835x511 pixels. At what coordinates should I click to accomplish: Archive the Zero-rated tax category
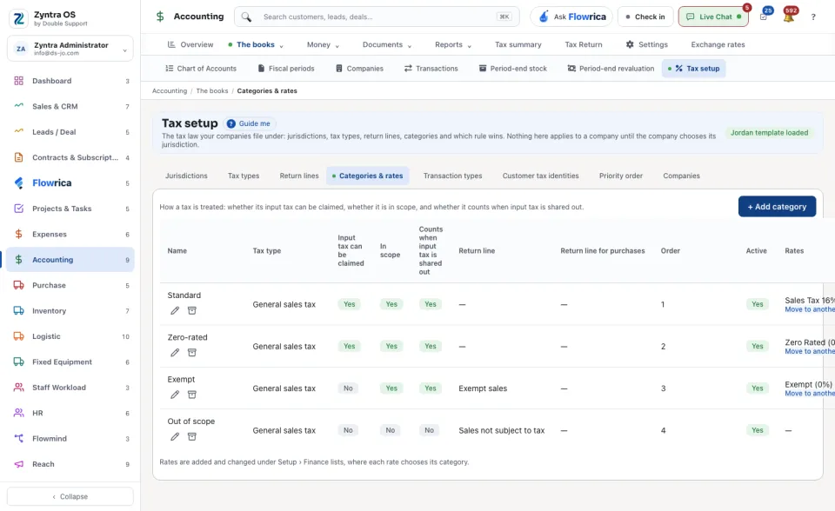click(192, 352)
